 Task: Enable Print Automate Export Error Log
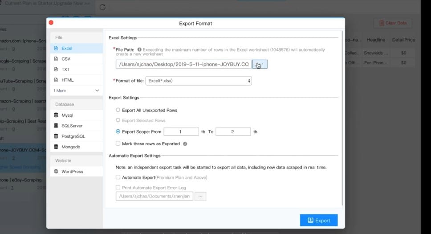pyautogui.click(x=118, y=187)
